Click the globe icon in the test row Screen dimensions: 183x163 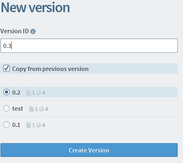click(x=41, y=109)
